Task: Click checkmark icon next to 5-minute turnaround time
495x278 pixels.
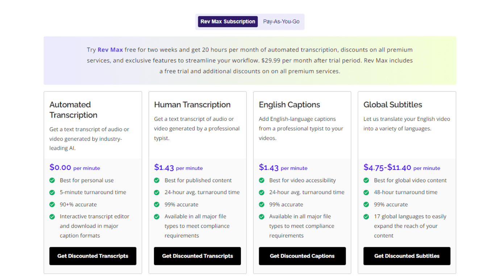Action: tap(52, 192)
